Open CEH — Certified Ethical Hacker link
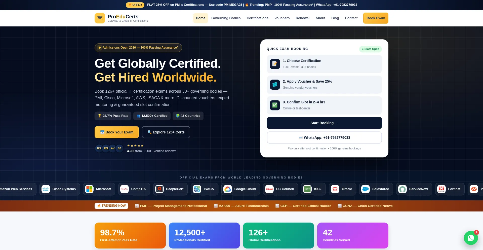483x250 pixels. pos(303,206)
